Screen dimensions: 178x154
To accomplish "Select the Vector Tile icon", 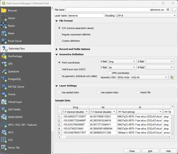I will [x=4, y=147].
